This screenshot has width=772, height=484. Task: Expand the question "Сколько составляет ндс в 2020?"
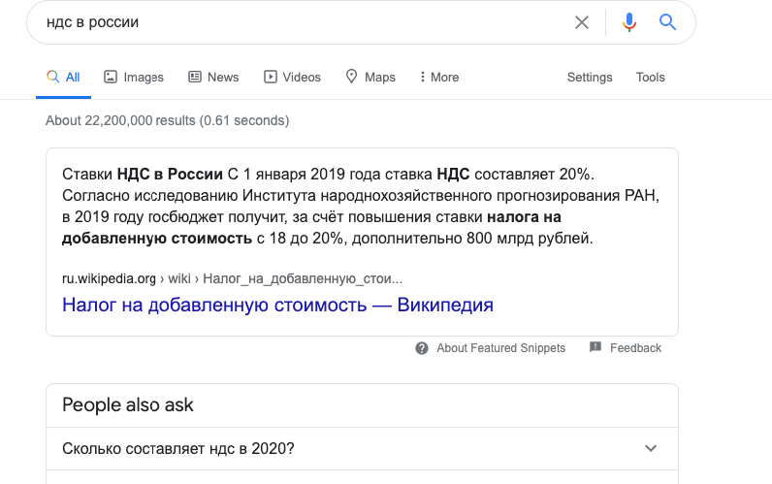[x=362, y=448]
